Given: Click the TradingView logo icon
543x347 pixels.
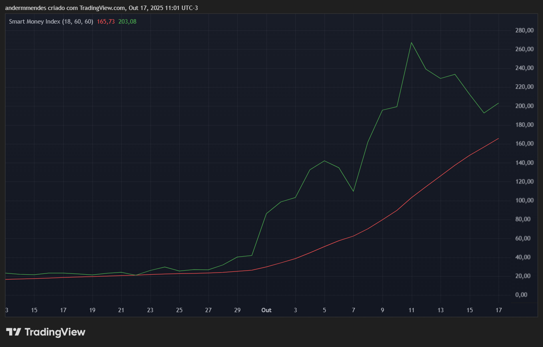Looking at the screenshot, I should coord(13,332).
